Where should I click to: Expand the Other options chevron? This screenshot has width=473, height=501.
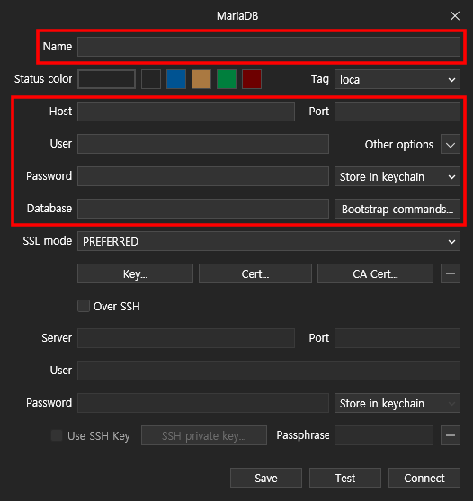[451, 144]
